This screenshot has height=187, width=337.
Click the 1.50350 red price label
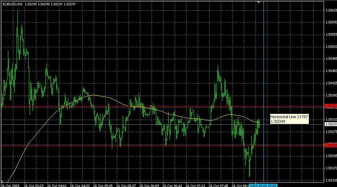[x=331, y=106]
